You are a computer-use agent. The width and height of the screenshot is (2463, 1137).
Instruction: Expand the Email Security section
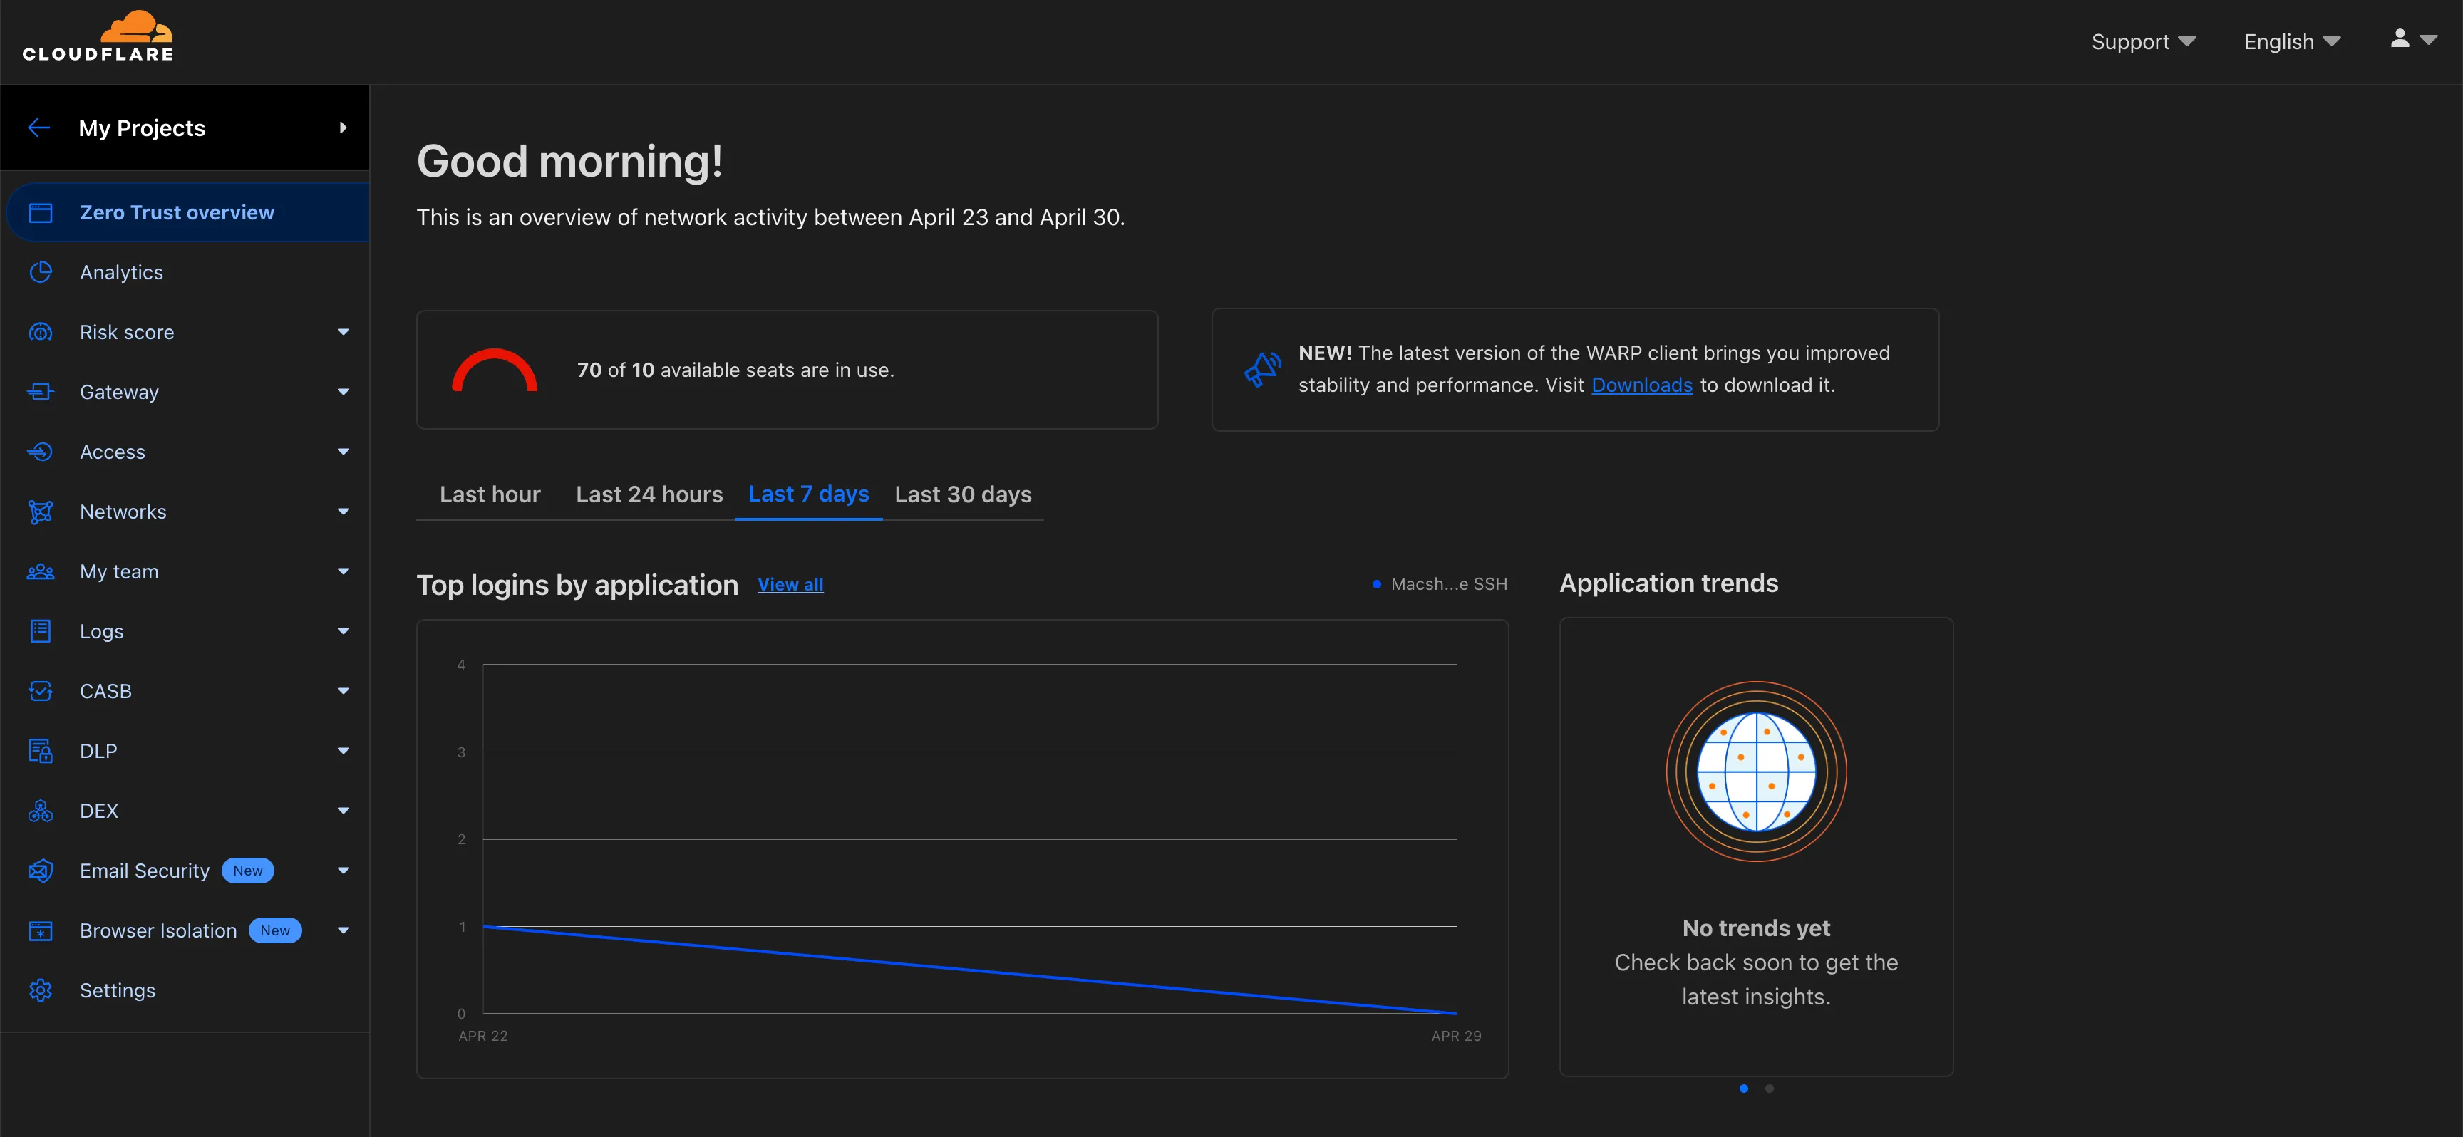click(x=342, y=871)
